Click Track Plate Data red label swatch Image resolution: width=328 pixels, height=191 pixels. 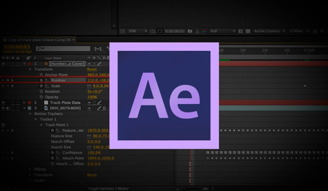click(30, 103)
